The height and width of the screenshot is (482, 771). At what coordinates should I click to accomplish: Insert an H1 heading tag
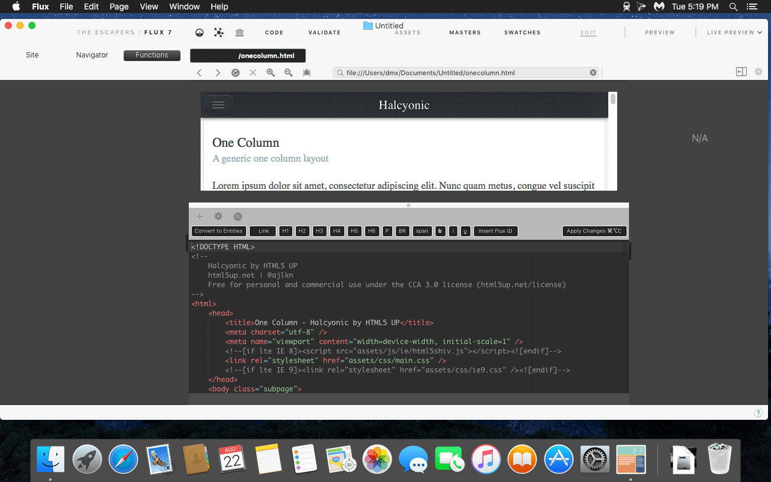pos(285,231)
